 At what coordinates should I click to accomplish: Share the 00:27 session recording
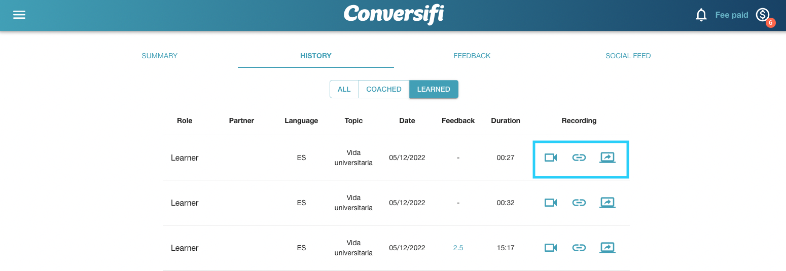click(x=607, y=158)
